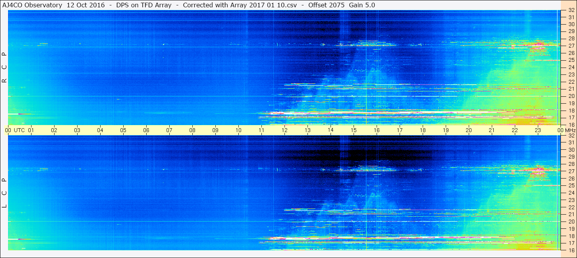Click the 17 frequency label on LCP scale
Screen dimensions: 577x258
point(571,243)
